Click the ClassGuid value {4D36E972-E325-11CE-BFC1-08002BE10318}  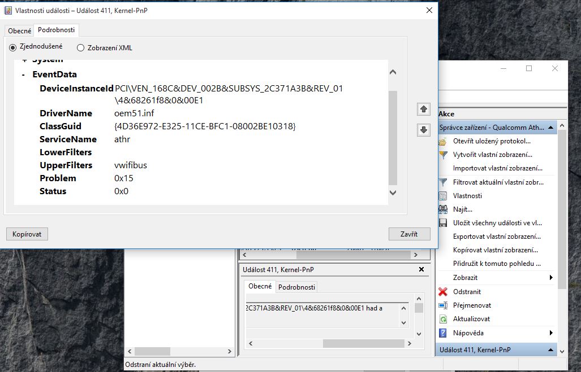[205, 126]
